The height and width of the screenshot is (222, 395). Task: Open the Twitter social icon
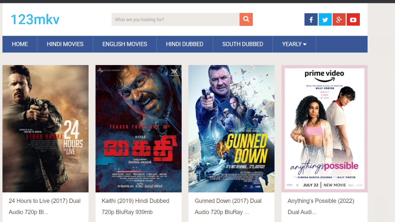325,20
